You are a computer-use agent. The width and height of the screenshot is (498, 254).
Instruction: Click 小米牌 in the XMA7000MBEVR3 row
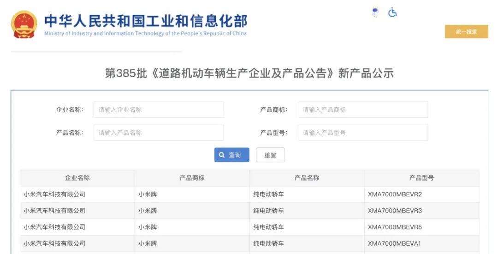148,211
